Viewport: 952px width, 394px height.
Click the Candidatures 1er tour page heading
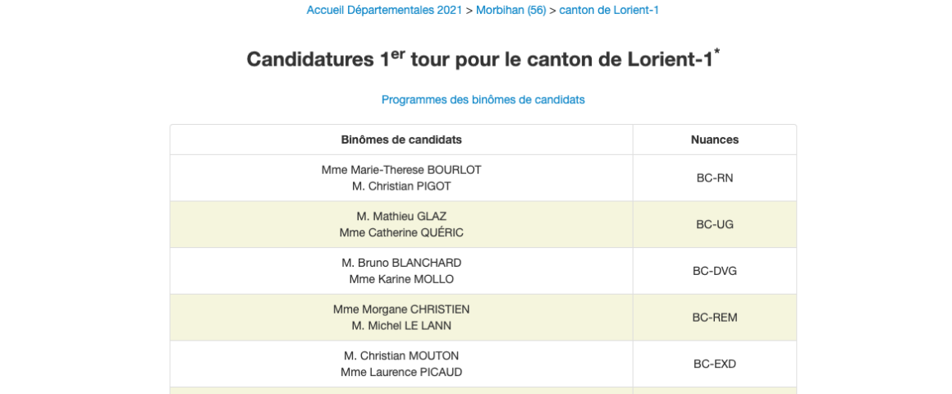(x=483, y=60)
